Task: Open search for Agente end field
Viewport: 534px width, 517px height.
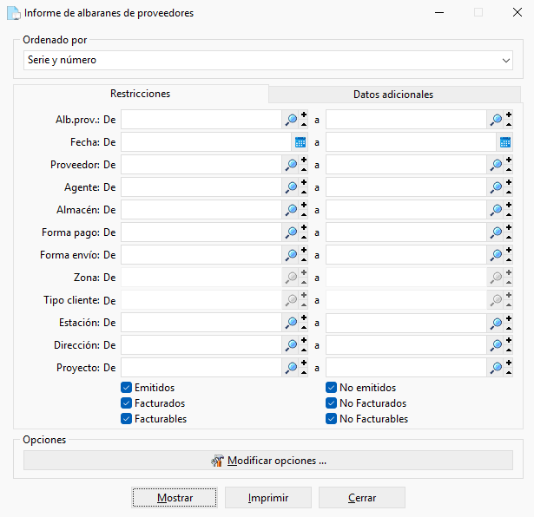Action: click(496, 187)
